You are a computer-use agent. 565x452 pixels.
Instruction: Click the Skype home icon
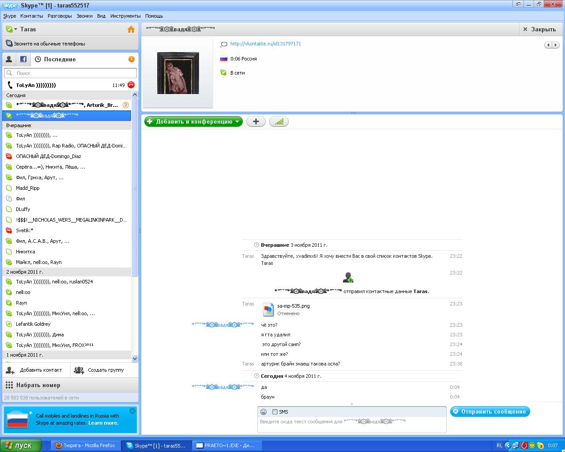(131, 30)
